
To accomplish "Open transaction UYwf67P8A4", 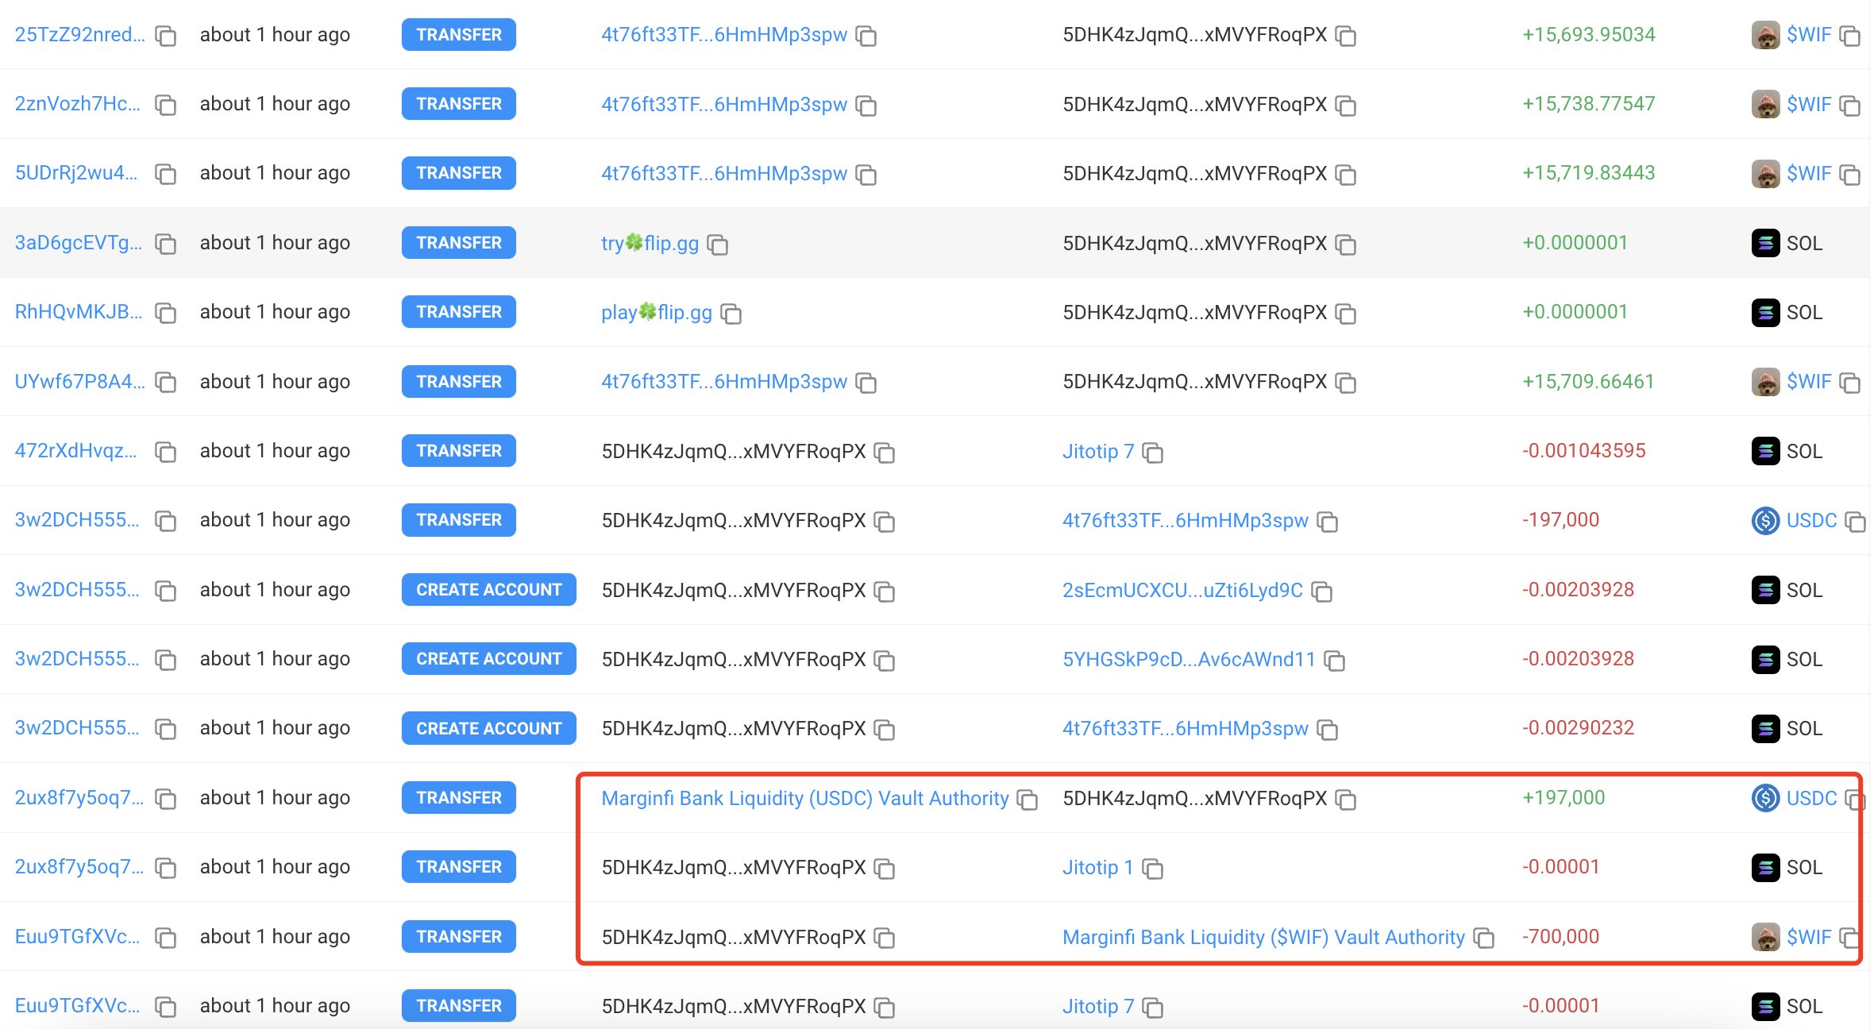I will [x=79, y=381].
